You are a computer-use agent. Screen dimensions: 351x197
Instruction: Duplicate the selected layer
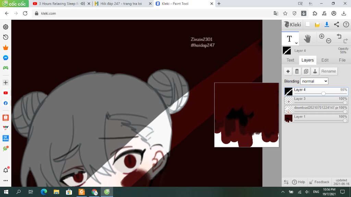(306, 71)
